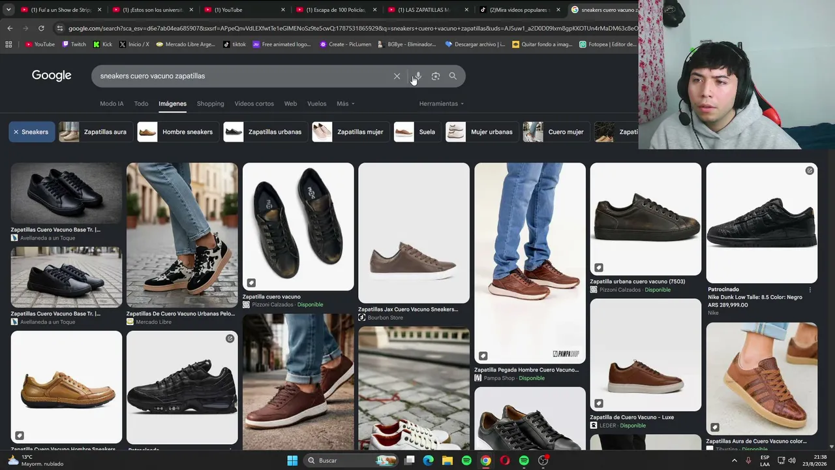835x470 pixels.
Task: Open File Explorer from the taskbar
Action: (x=448, y=460)
